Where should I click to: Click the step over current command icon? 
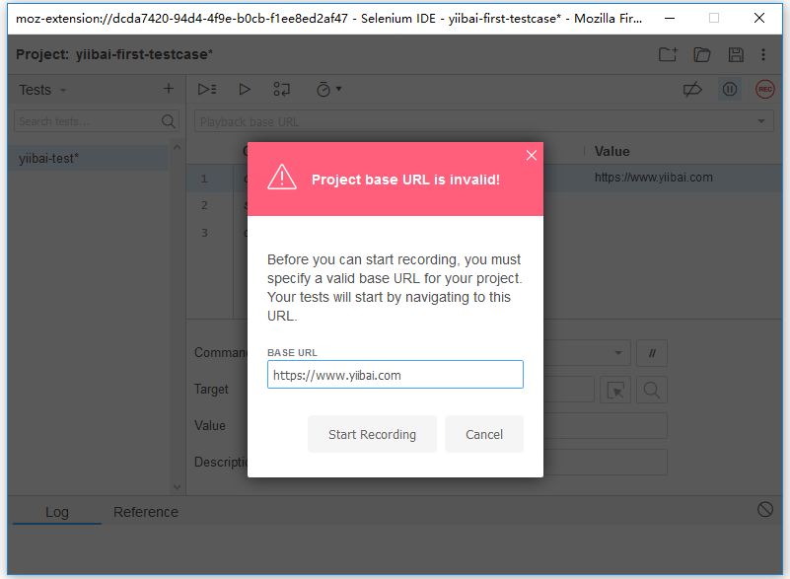pos(282,89)
